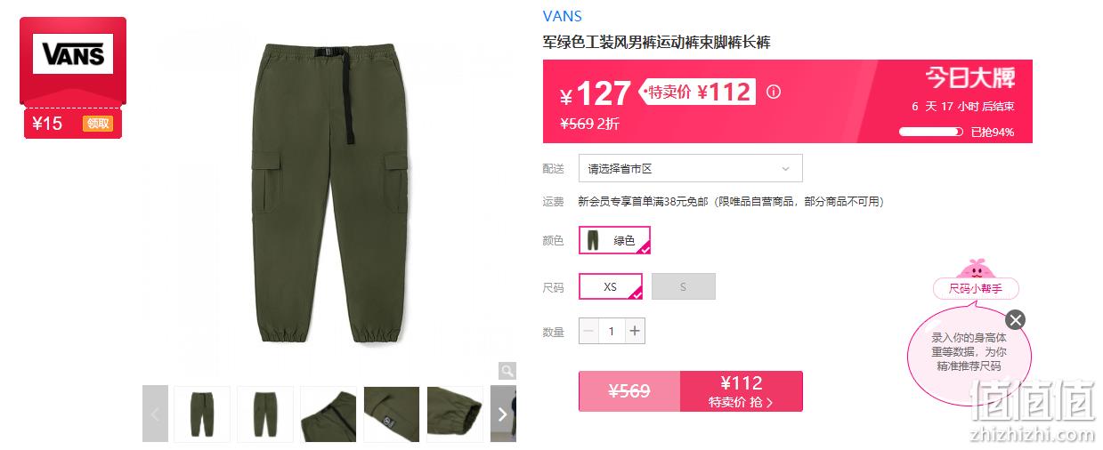View the second pants thumbnail
This screenshot has height=450, width=1103.
tap(265, 414)
